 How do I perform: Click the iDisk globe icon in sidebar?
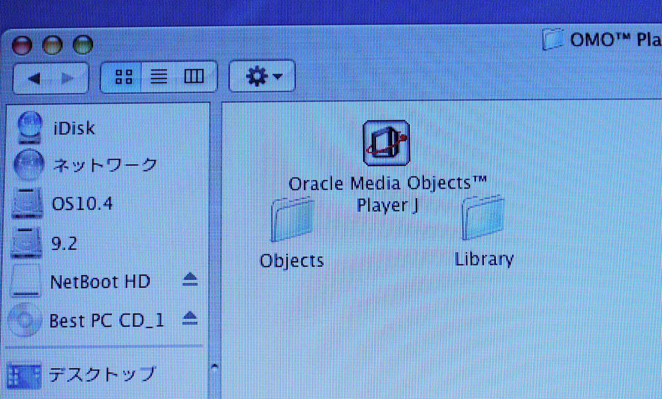(29, 127)
